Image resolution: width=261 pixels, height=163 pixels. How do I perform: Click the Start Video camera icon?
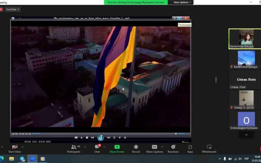pos(14,147)
